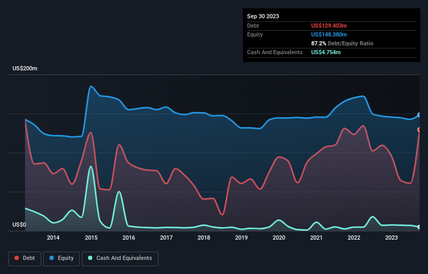Screen dimensions: 428x274
Task: Toggle the Debt legend button
Action: point(25,258)
